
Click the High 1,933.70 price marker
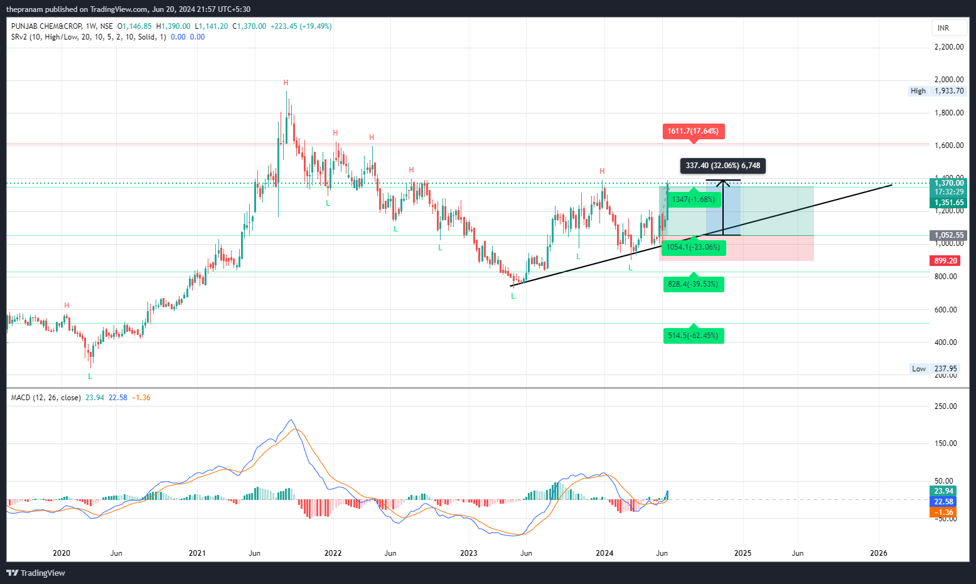pos(937,91)
